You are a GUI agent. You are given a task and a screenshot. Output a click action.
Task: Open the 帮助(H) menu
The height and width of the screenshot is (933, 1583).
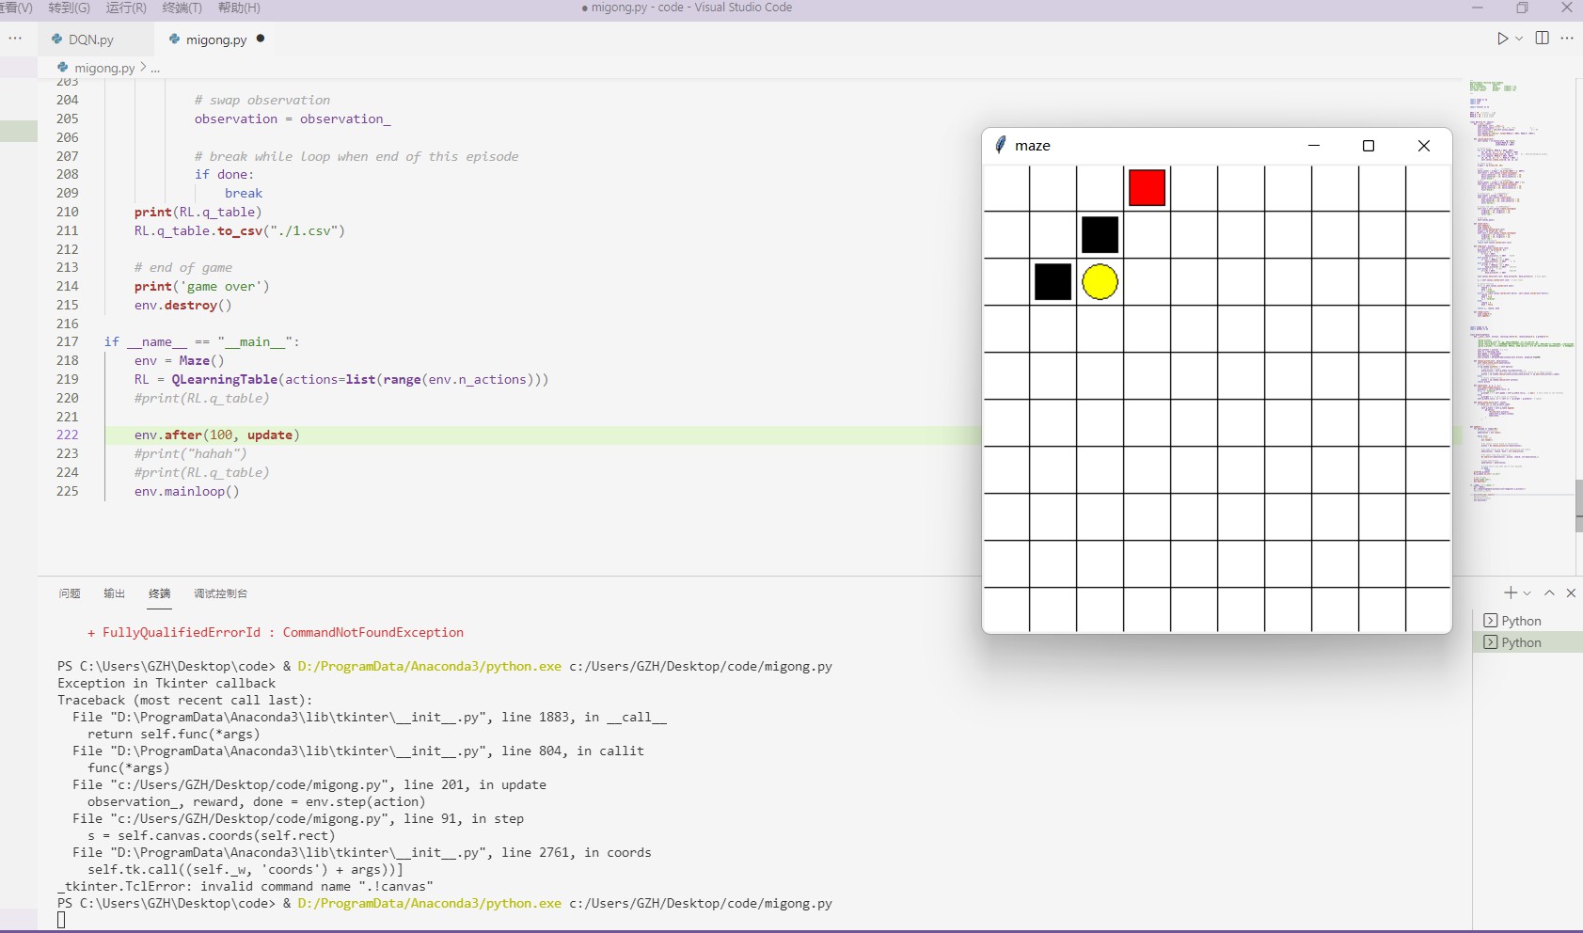[x=239, y=8]
